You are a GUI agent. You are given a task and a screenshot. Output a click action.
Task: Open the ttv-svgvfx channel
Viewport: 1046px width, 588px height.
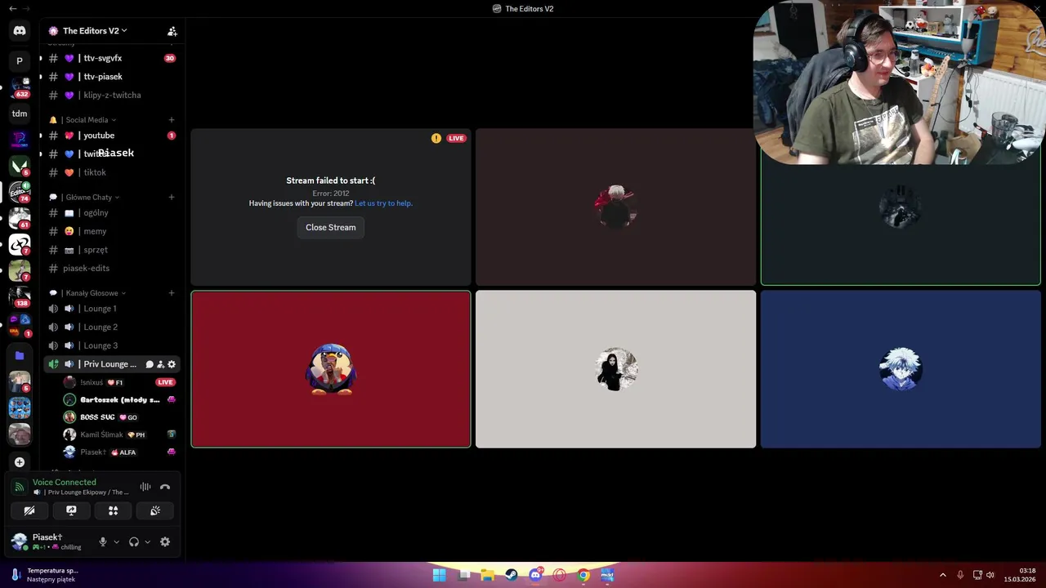coord(112,58)
